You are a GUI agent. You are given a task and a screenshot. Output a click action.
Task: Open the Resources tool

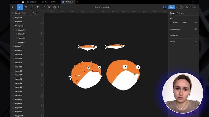tap(49, 7)
